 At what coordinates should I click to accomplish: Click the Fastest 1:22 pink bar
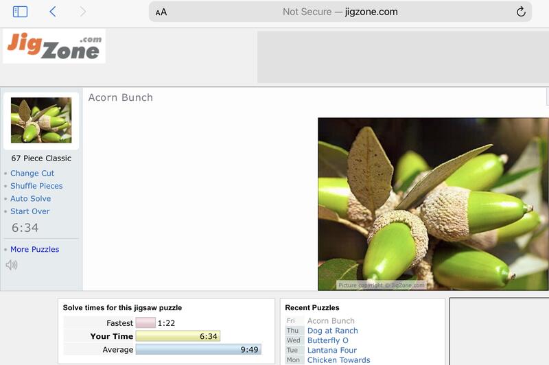coord(145,322)
